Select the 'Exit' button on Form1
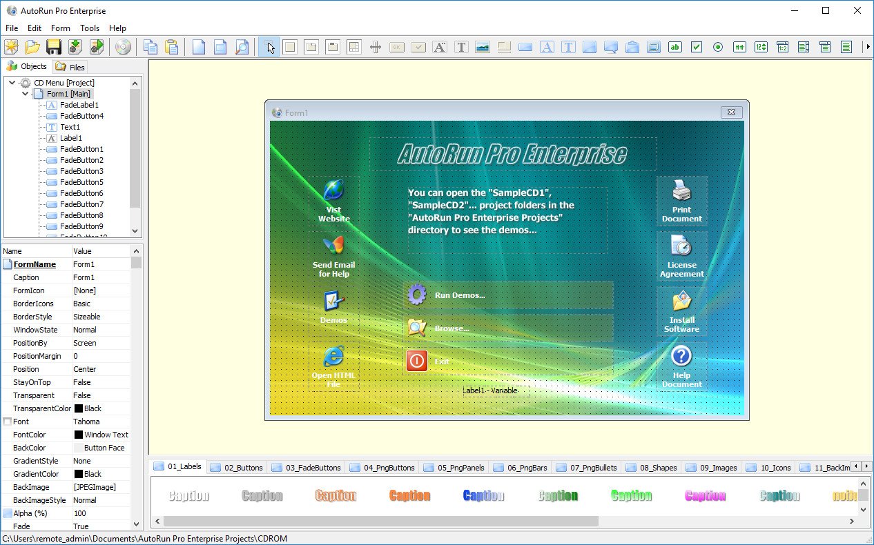The height and width of the screenshot is (545, 874). click(x=508, y=361)
